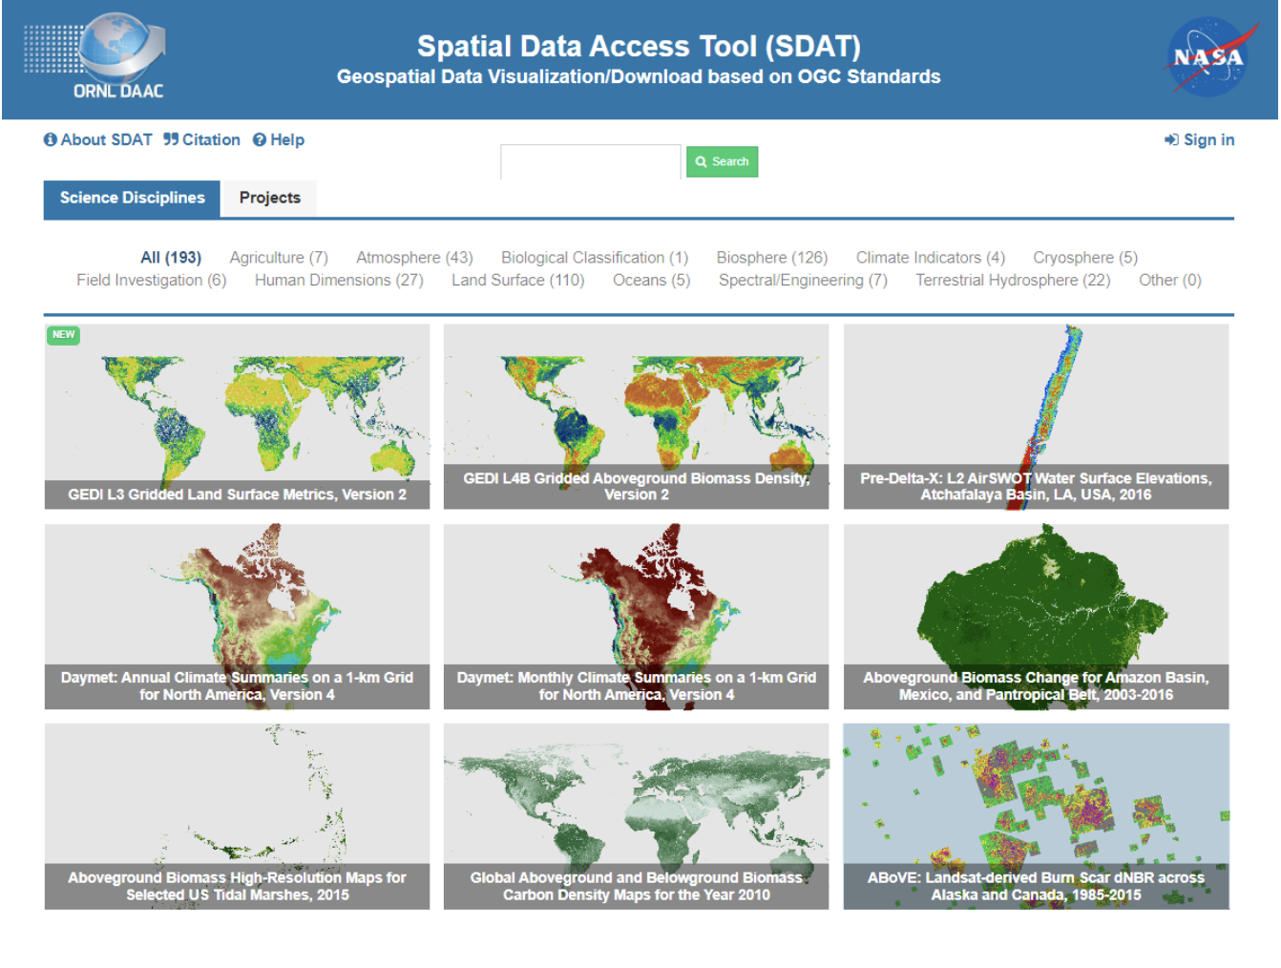This screenshot has height=968, width=1281.
Task: Select the Cryosphere (5) category
Action: click(x=1084, y=258)
